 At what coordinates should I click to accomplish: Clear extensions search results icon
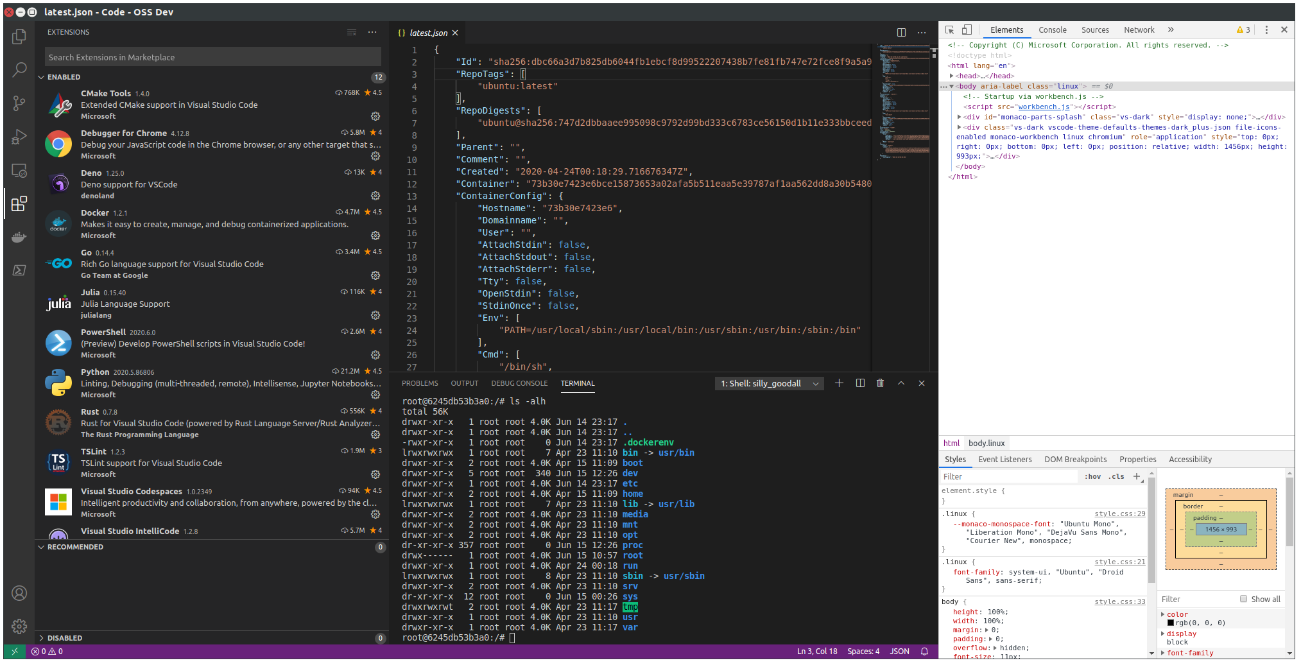point(352,32)
